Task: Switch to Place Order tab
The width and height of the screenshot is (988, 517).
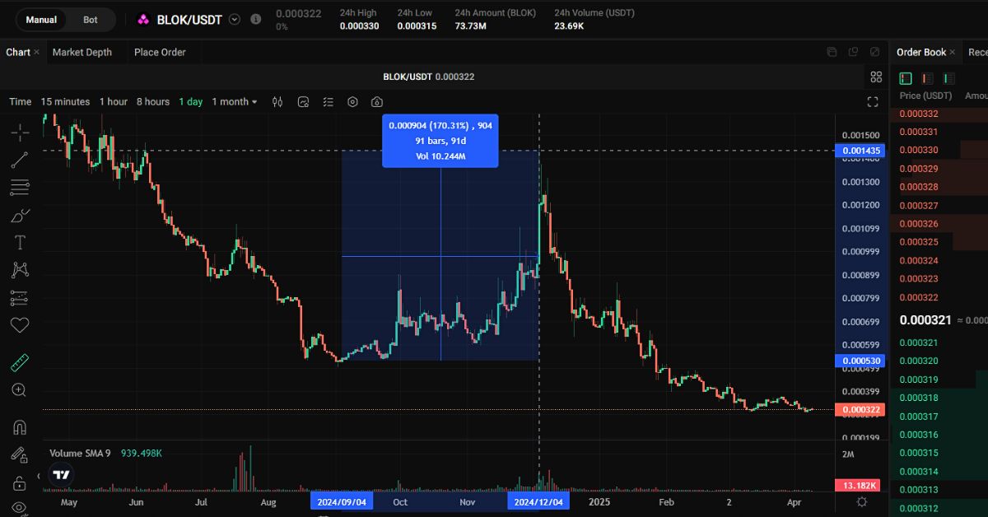Action: 160,52
